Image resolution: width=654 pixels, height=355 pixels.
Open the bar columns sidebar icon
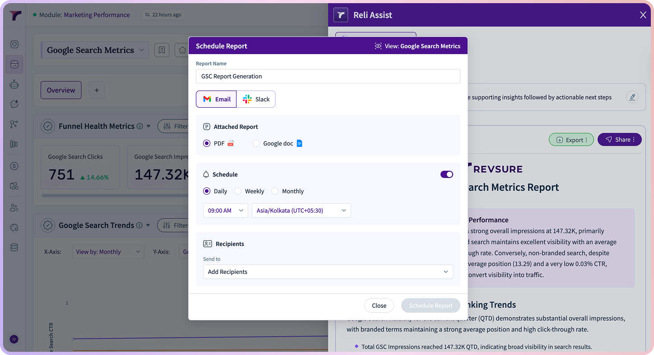point(14,144)
